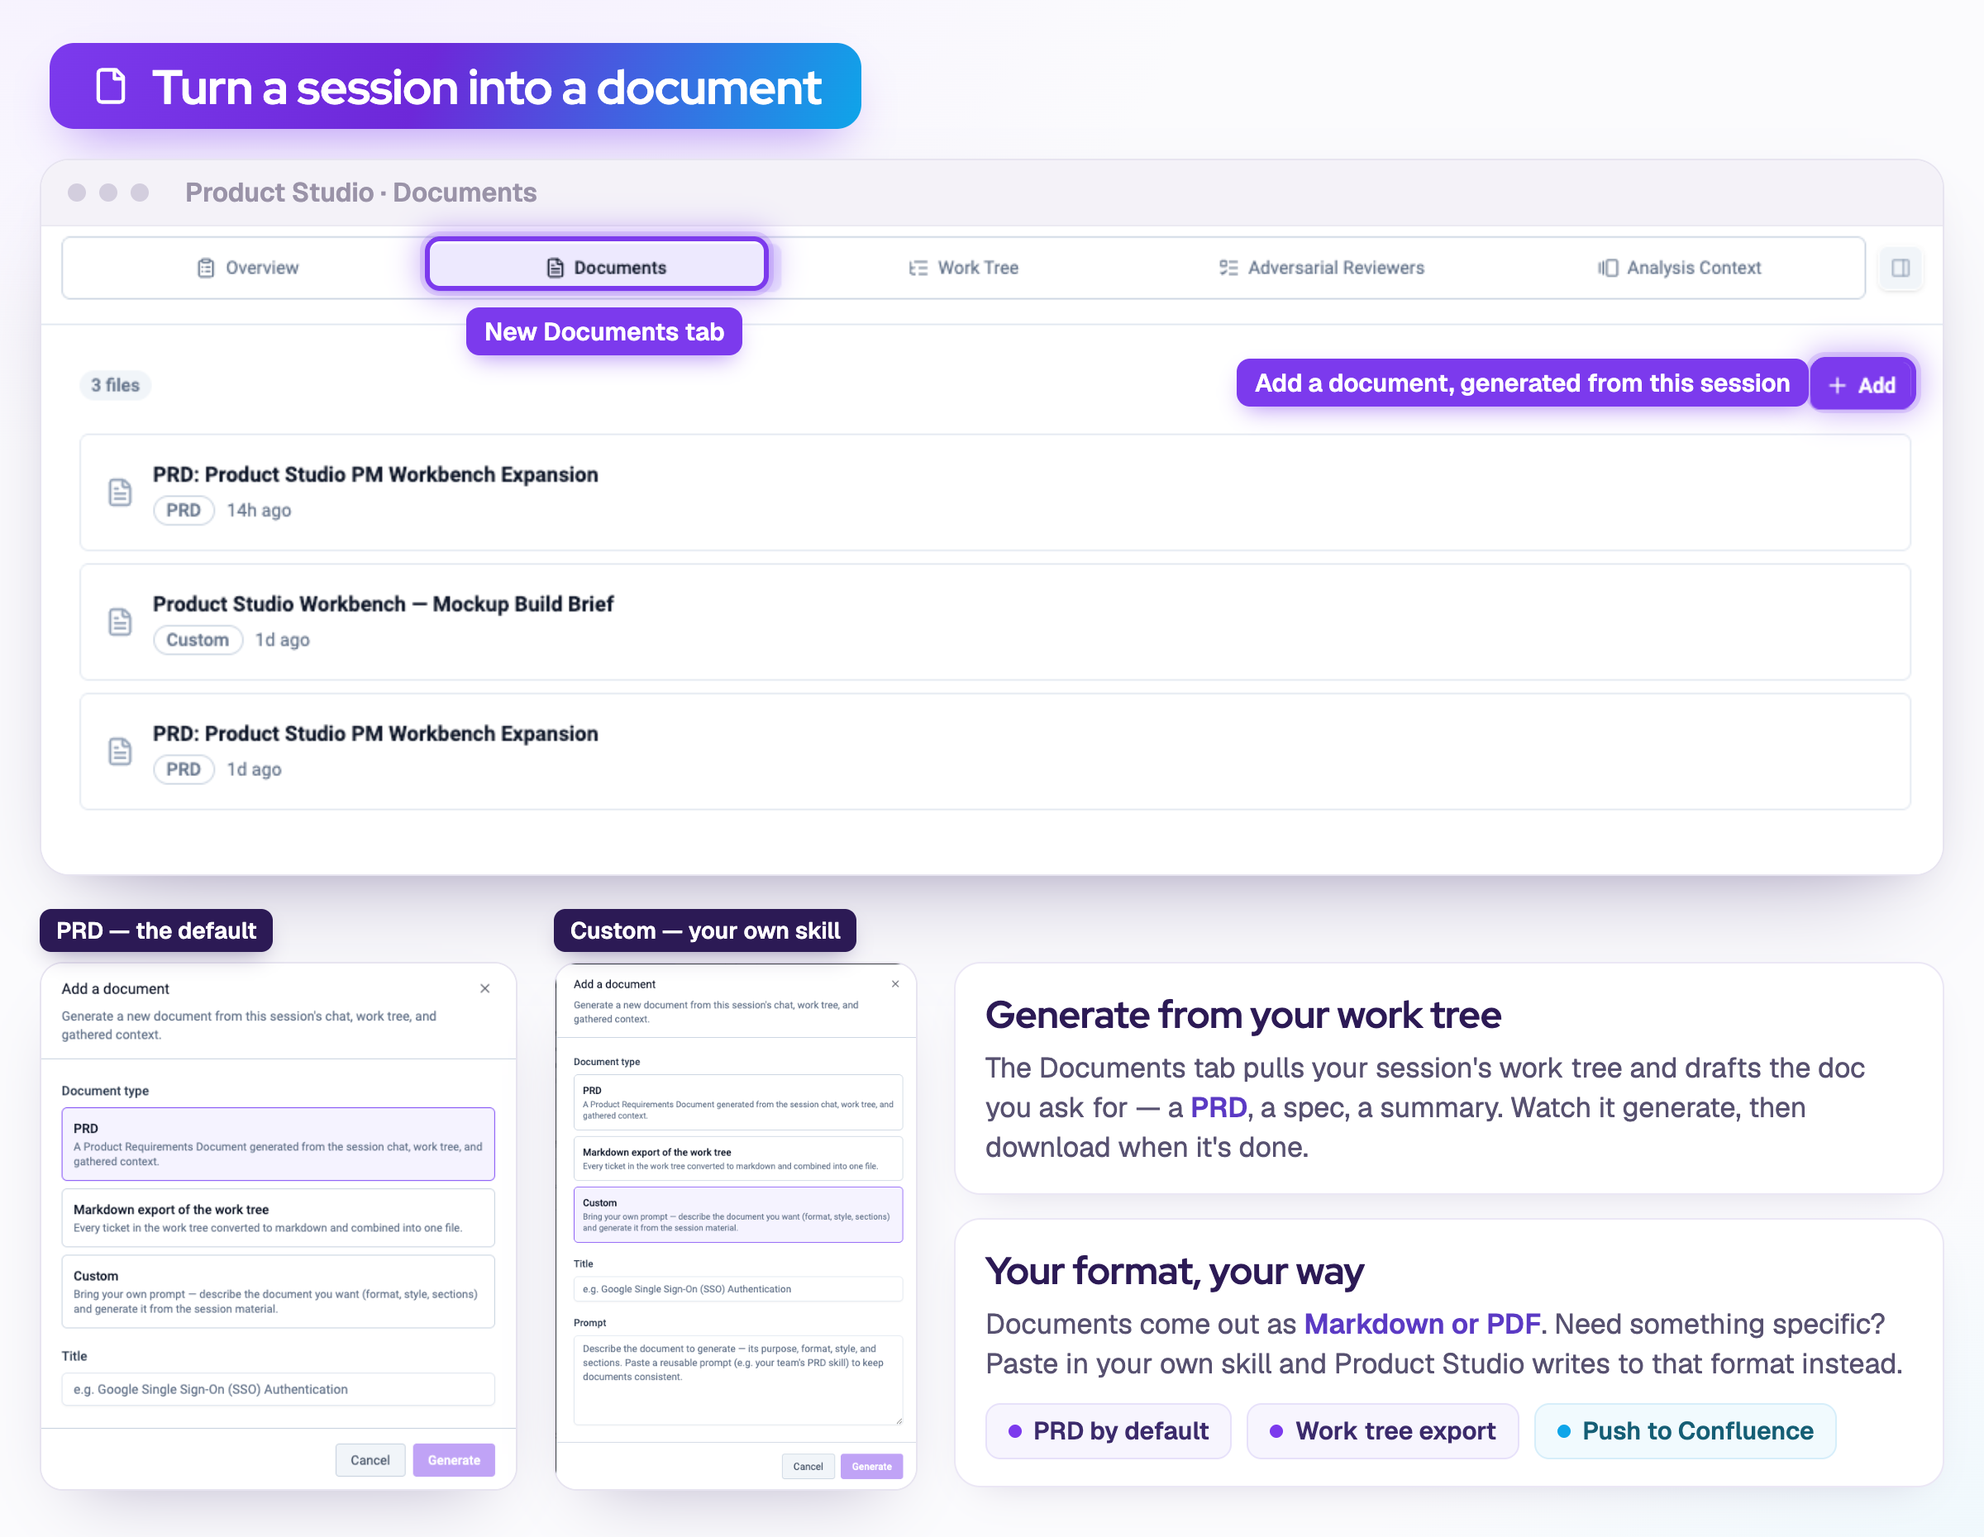Select Markdown export option in PRD default dialog

278,1217
